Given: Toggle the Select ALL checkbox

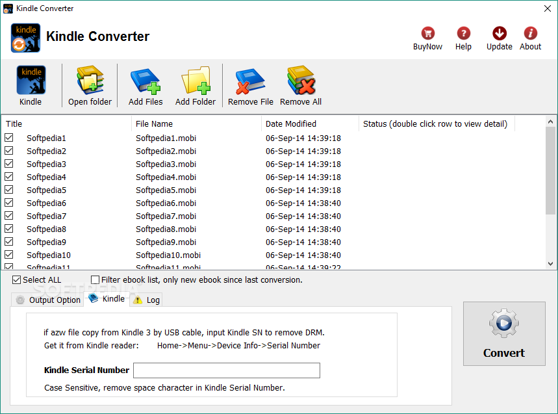Looking at the screenshot, I should 16,280.
